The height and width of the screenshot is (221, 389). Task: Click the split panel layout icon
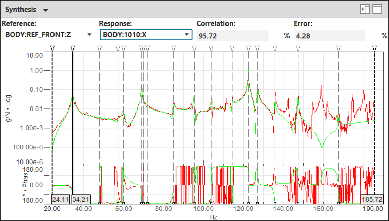pyautogui.click(x=365, y=9)
